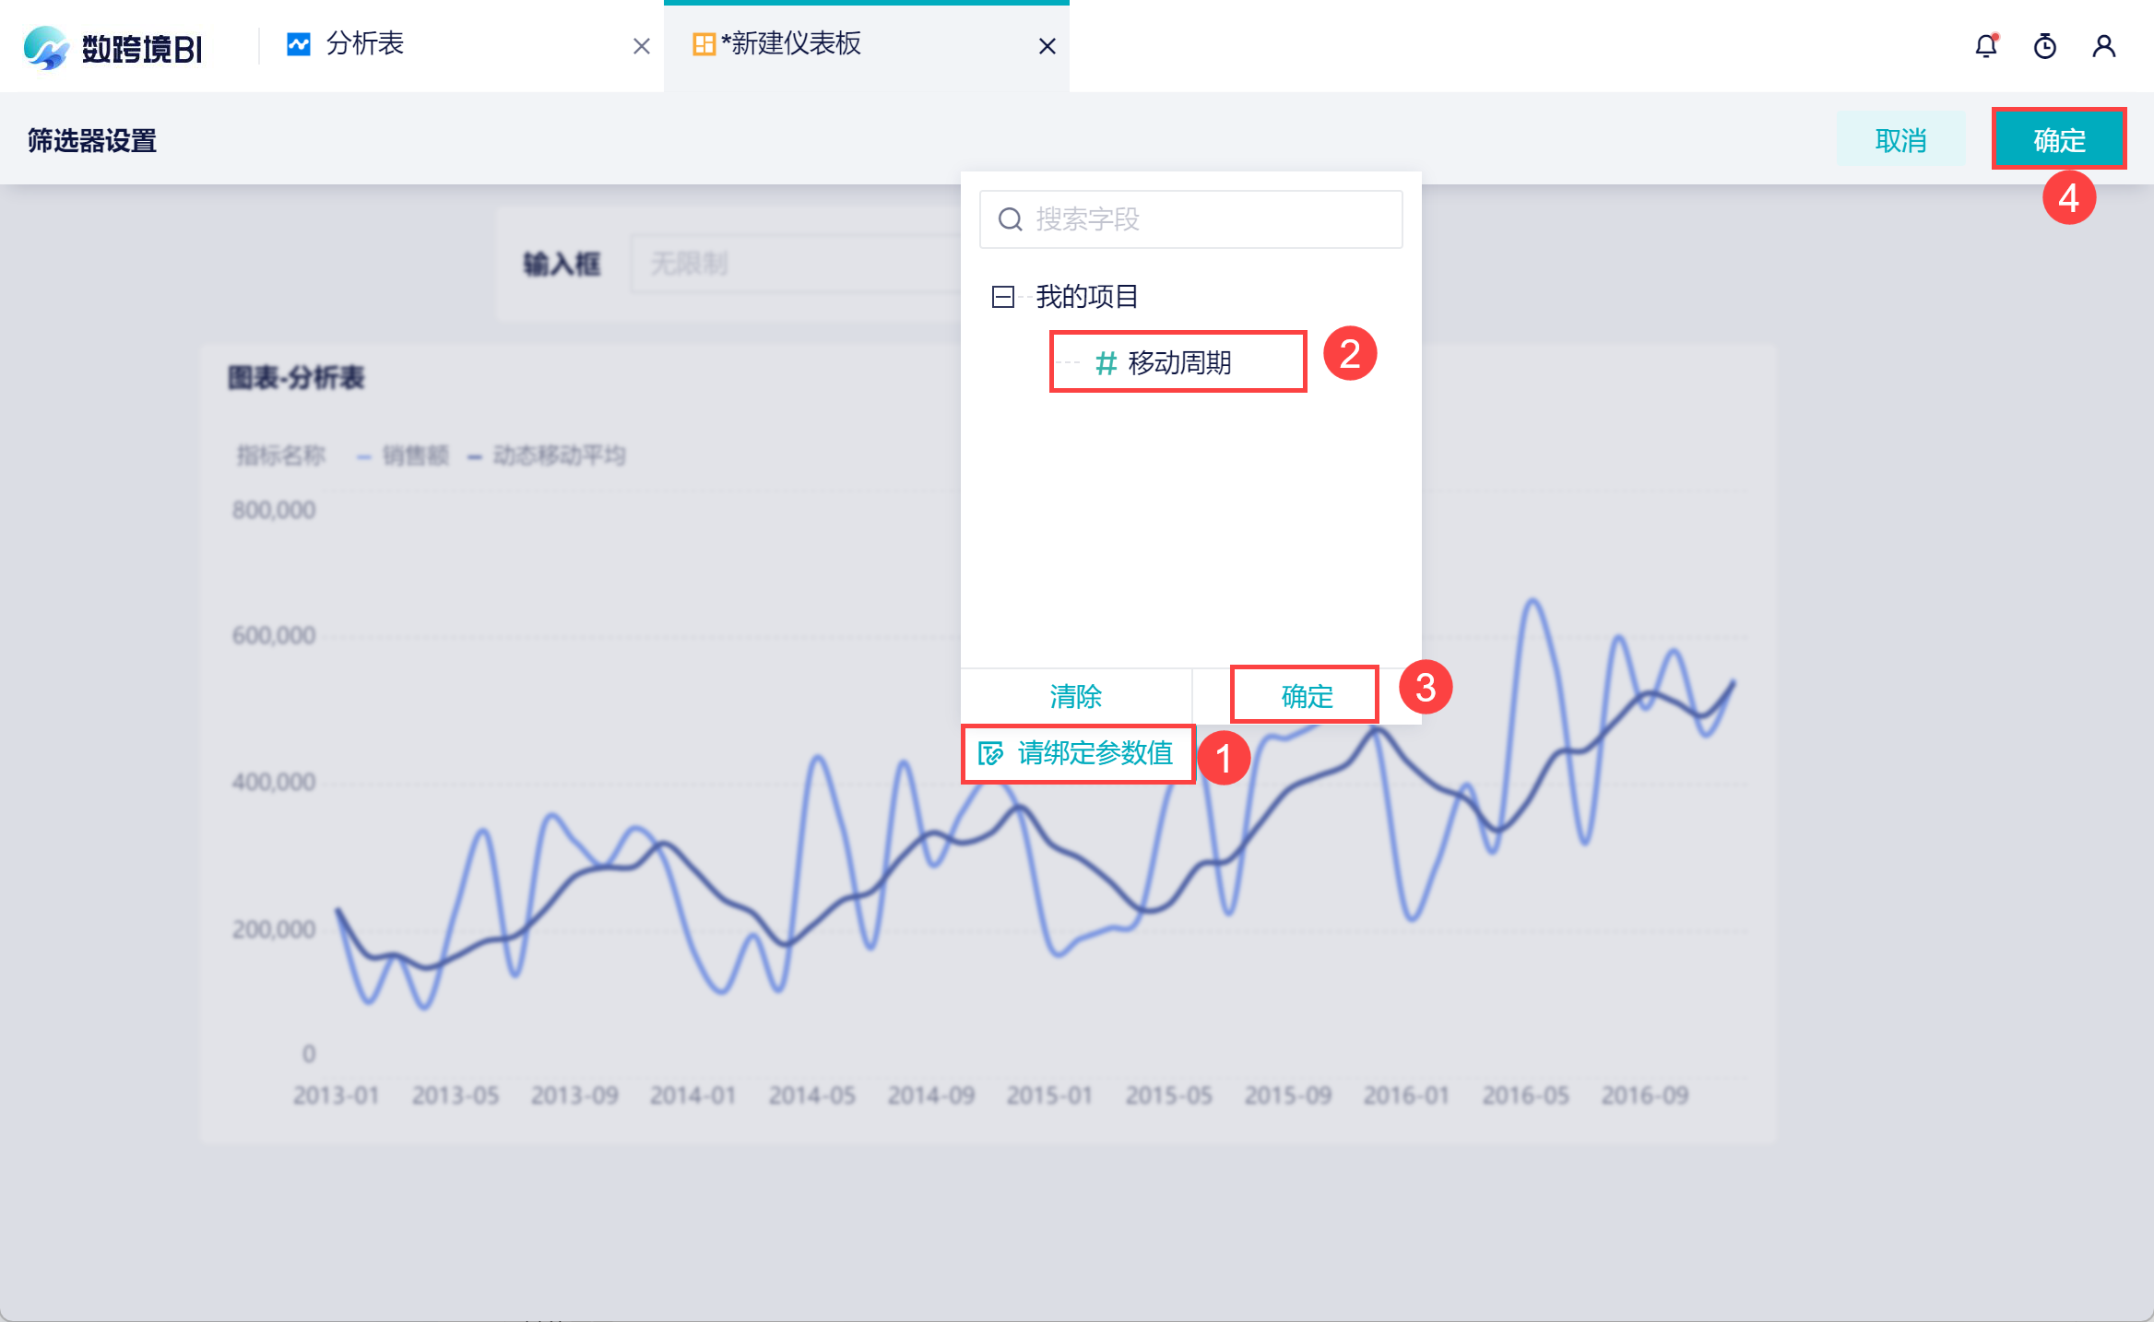2154x1322 pixels.
Task: Open the timer clock icon
Action: 2044,46
